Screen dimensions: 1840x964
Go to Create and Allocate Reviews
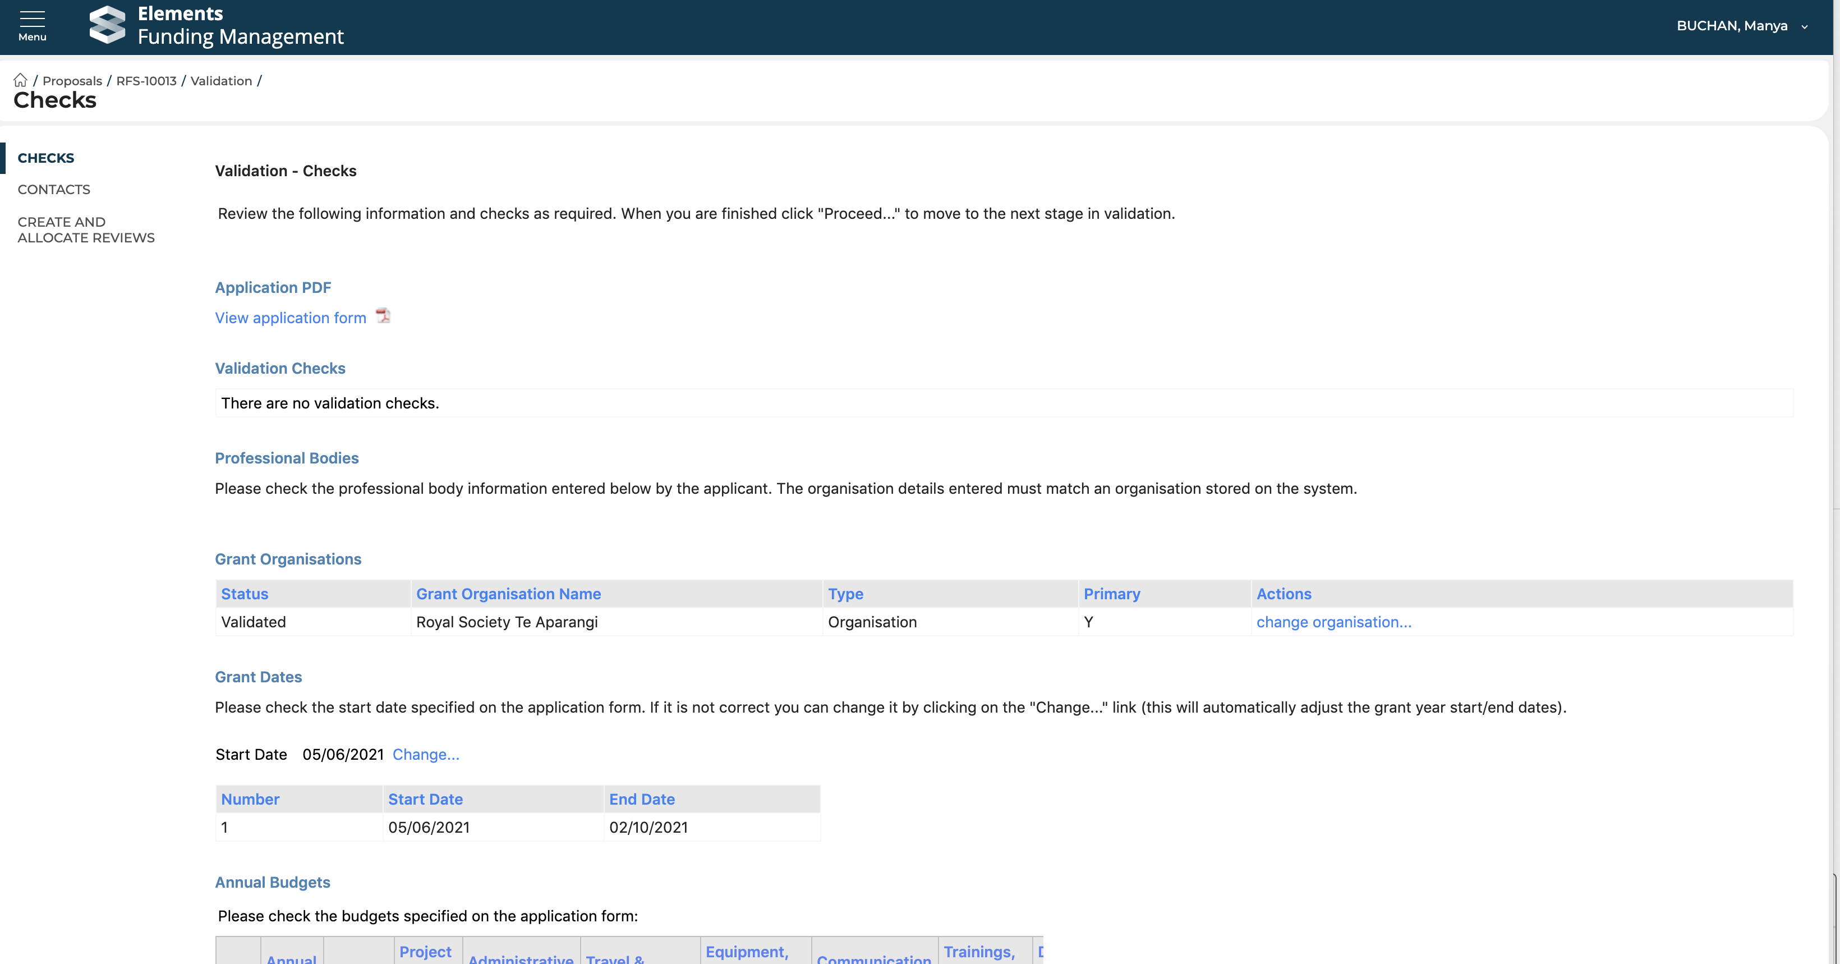(x=86, y=230)
